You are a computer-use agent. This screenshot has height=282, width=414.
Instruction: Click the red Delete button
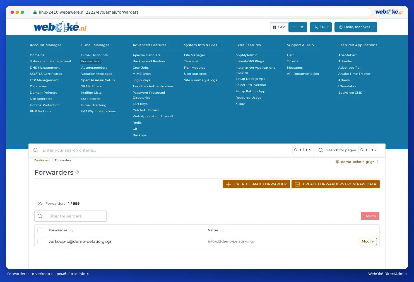(x=370, y=216)
